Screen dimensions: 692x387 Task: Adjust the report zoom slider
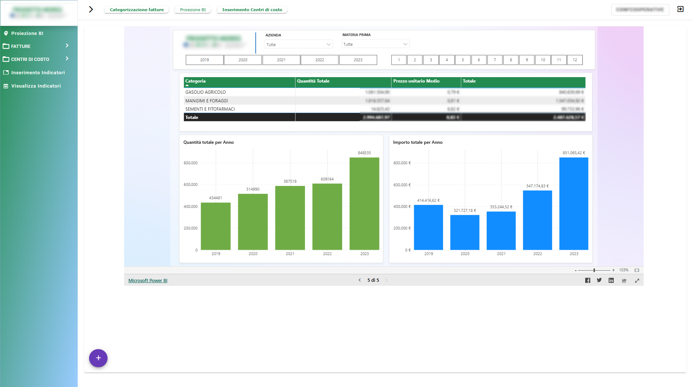tap(594, 270)
